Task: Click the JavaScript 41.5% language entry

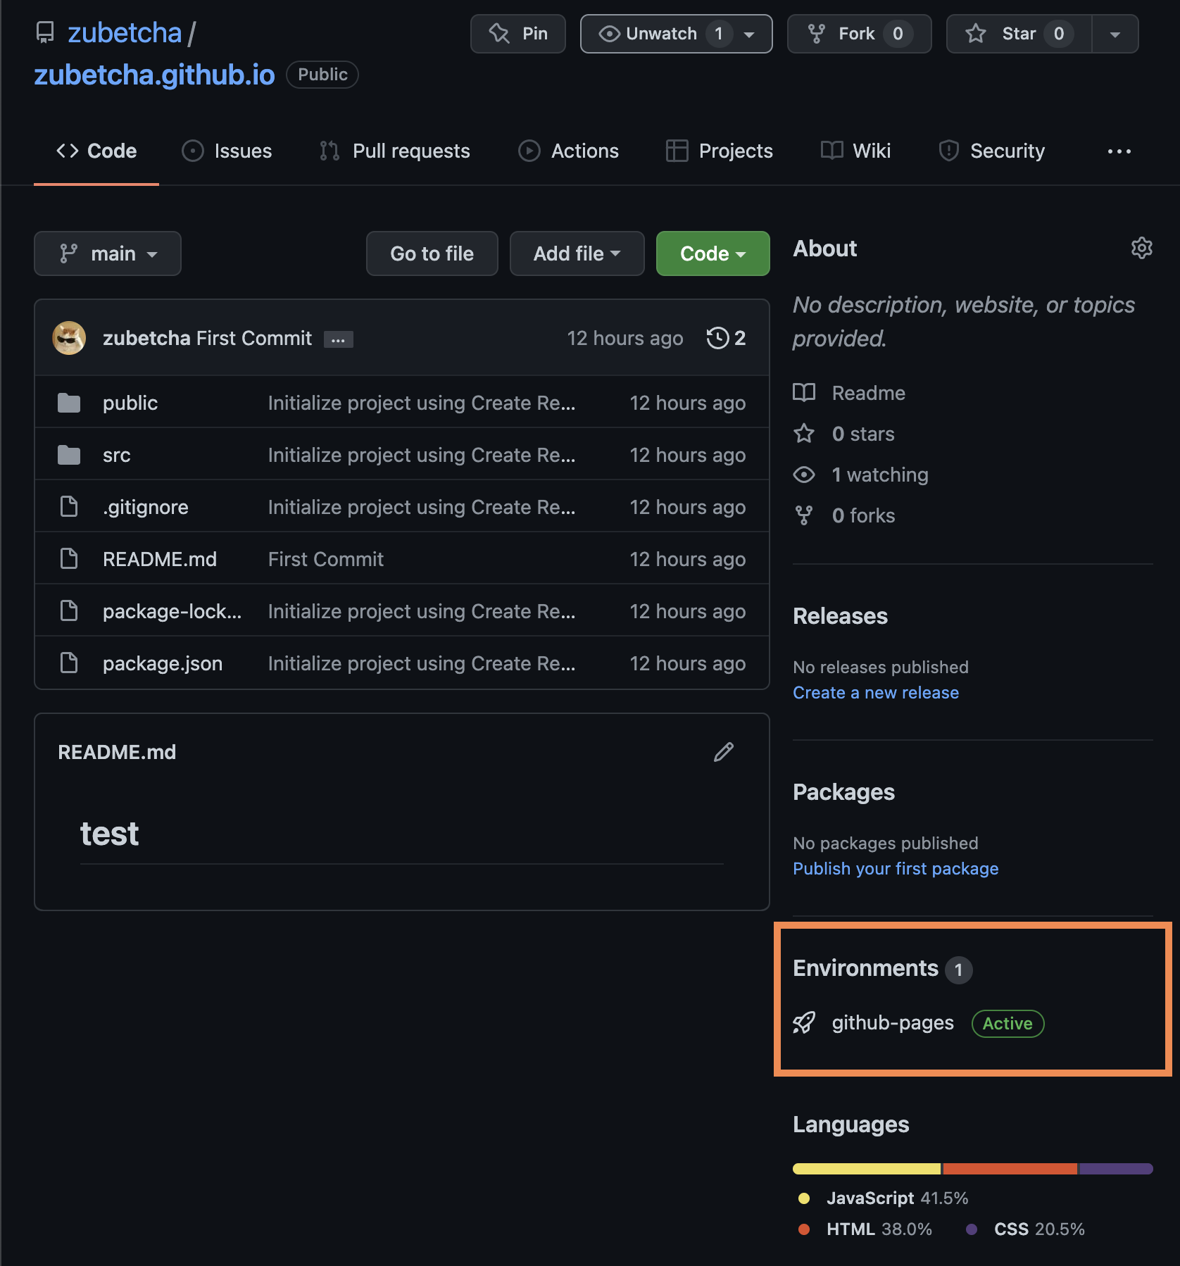Action: tap(884, 1198)
